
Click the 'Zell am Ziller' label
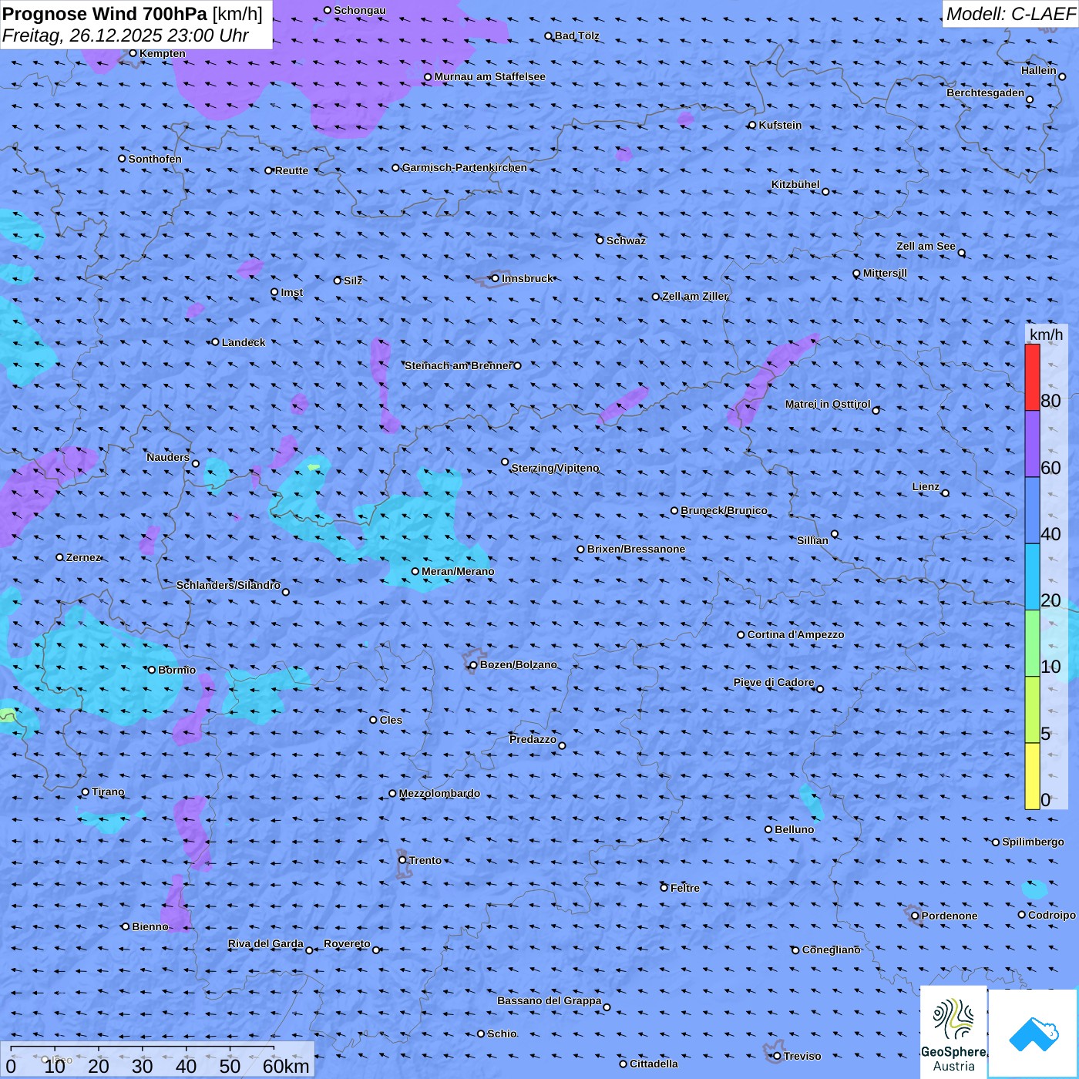[694, 296]
